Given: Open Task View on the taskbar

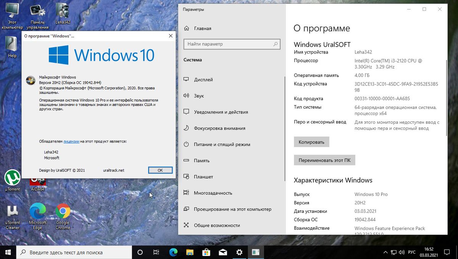Looking at the screenshot, I should coord(156,252).
